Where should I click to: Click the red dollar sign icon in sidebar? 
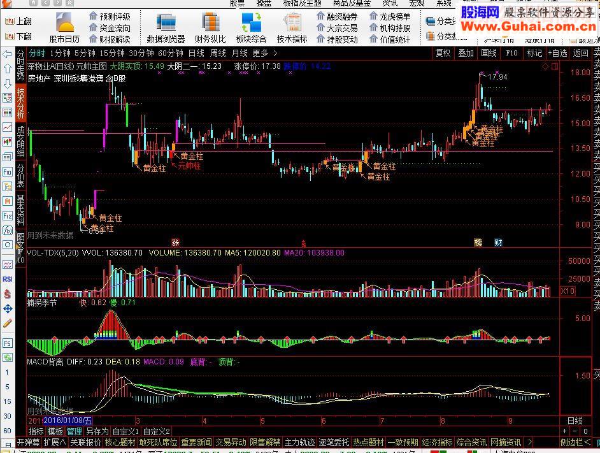[x=7, y=294]
